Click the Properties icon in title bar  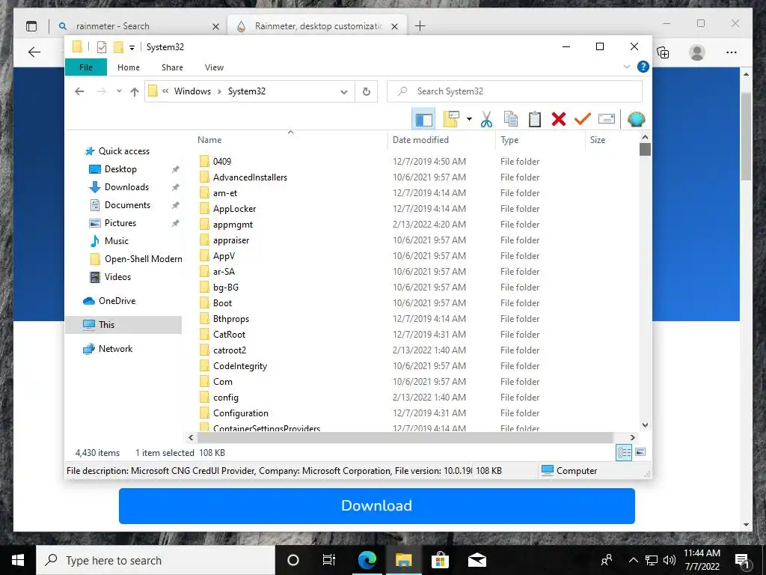tap(102, 47)
